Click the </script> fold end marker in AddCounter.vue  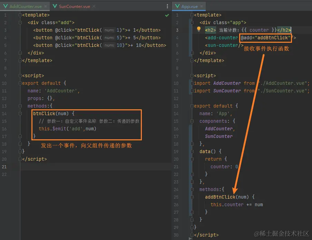pos(20,159)
